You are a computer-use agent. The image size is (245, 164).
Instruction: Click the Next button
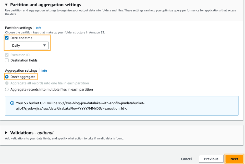click(234, 159)
